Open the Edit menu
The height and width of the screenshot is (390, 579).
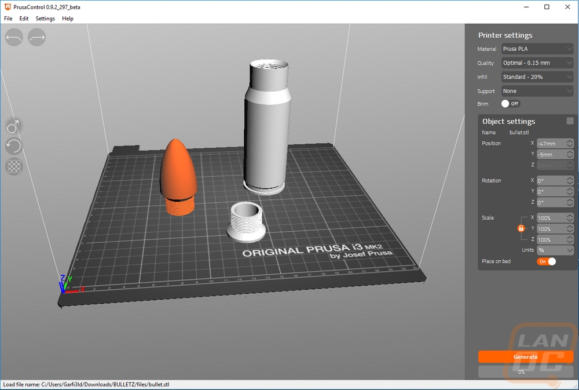pos(24,19)
